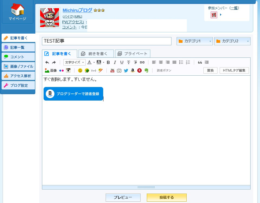Insert a blockquote
The width and height of the screenshot is (260, 203).
(200, 62)
